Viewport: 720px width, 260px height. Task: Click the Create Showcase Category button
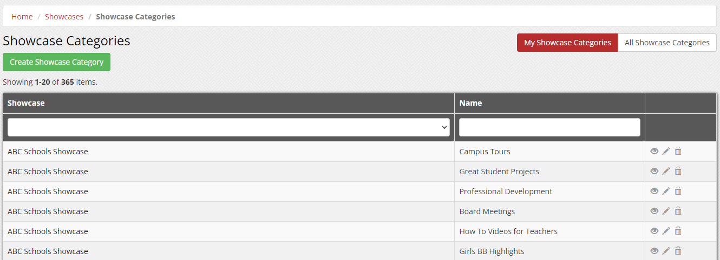pyautogui.click(x=56, y=62)
